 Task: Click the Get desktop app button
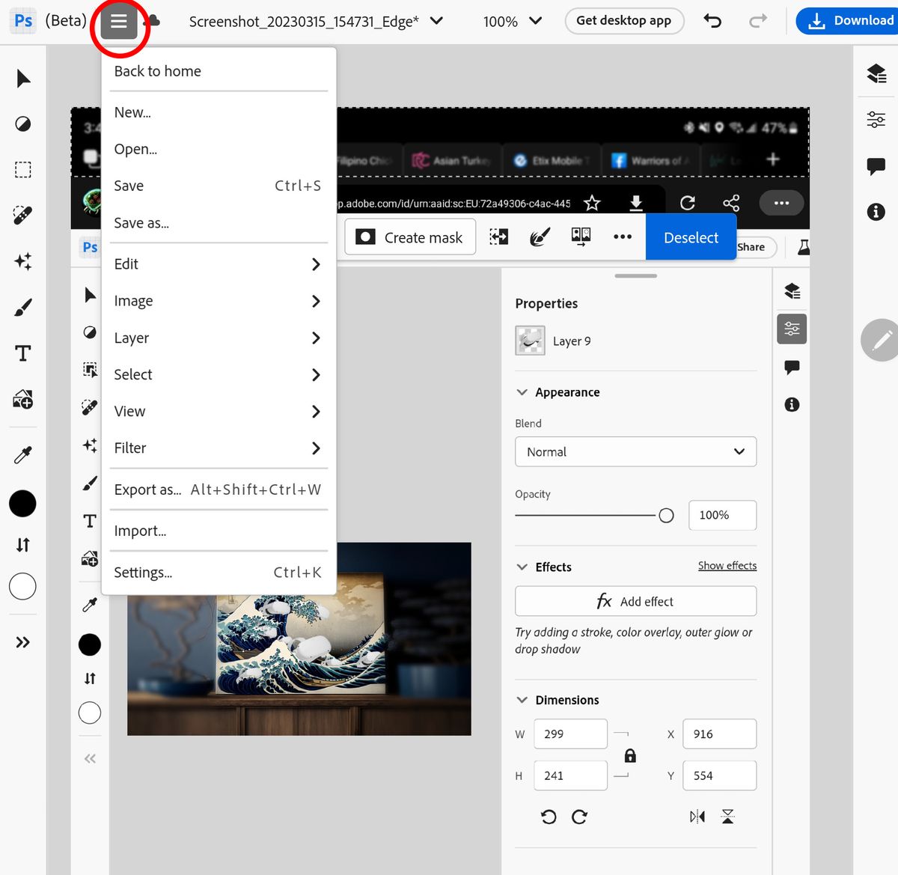[x=624, y=21]
